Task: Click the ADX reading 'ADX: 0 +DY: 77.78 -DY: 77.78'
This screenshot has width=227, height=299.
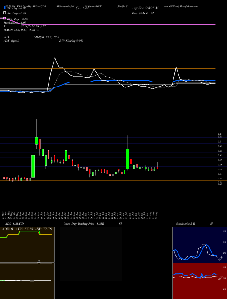Action: point(27,229)
